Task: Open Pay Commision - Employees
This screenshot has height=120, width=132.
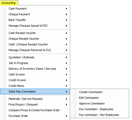Action: tap(96, 109)
